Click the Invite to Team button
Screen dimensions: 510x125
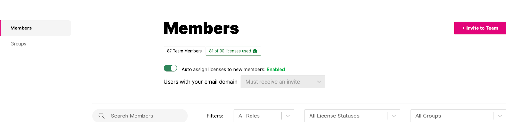[480, 28]
